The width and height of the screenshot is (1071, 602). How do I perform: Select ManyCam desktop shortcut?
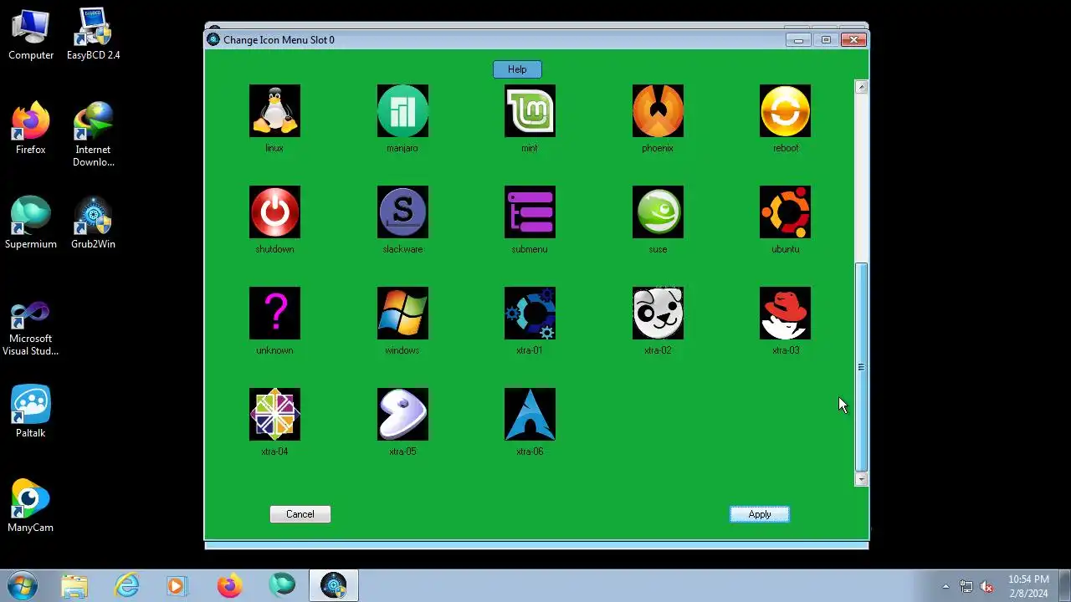click(31, 507)
